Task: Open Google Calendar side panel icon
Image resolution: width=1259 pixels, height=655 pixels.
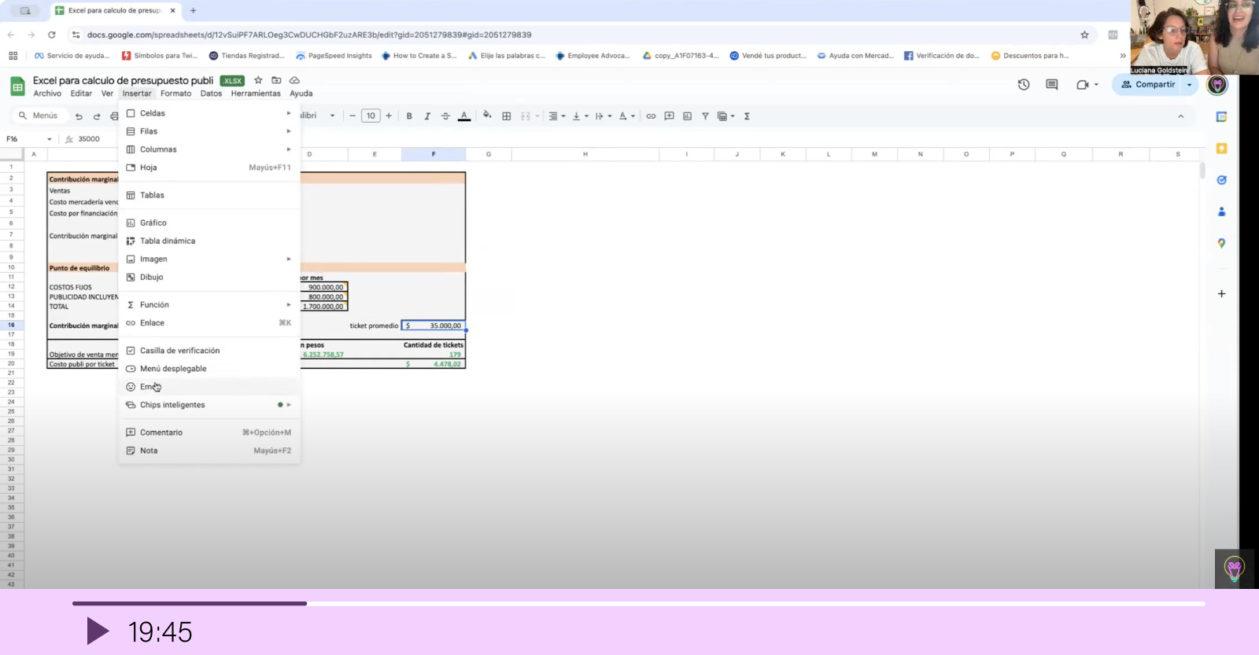Action: (x=1221, y=117)
